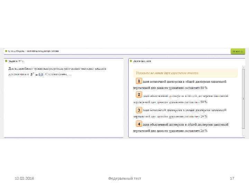Click the R² = 0,8 formula
Image resolution: width=249 pixels, height=187 pixels.
coord(37,74)
